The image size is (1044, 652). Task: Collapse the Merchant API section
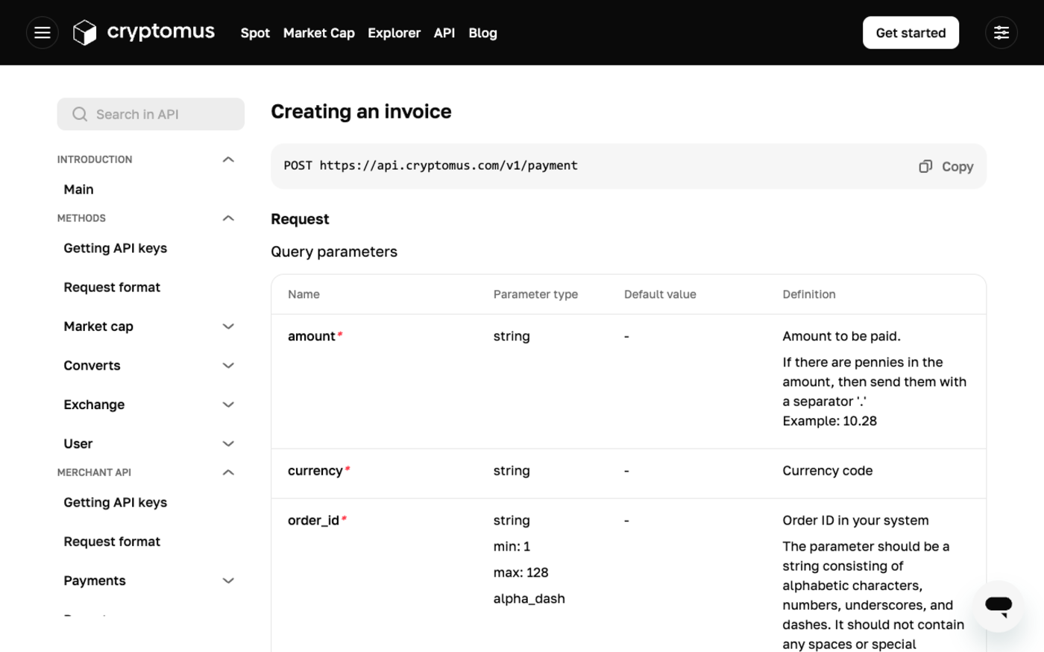click(228, 472)
